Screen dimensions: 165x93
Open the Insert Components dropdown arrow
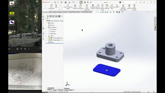pyautogui.click(x=51, y=10)
